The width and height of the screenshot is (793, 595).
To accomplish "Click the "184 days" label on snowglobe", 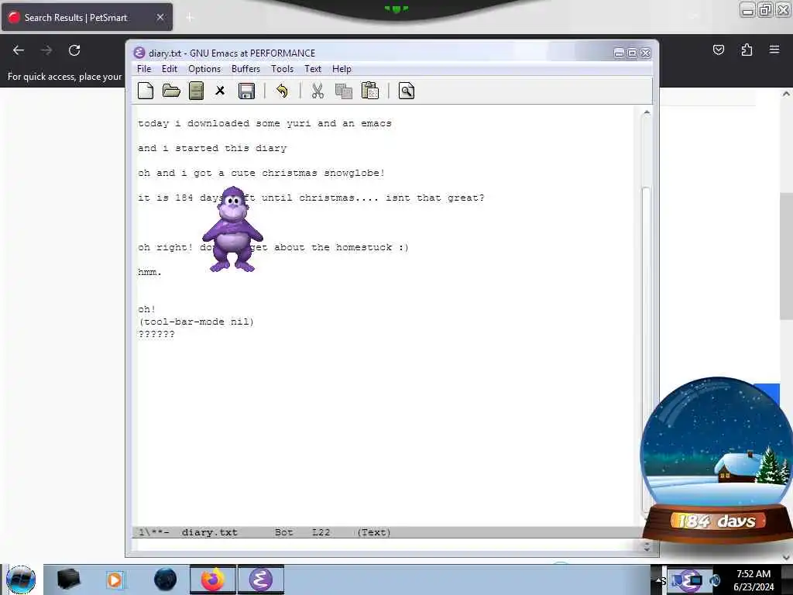I will [716, 521].
